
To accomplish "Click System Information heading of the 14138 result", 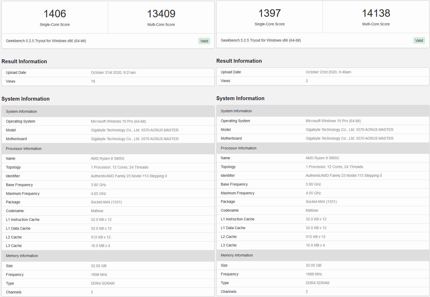I will tap(240, 98).
